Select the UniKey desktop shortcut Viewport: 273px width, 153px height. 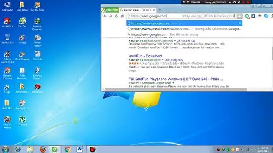pos(22,105)
